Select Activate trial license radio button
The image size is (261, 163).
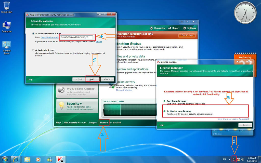coord(33,50)
